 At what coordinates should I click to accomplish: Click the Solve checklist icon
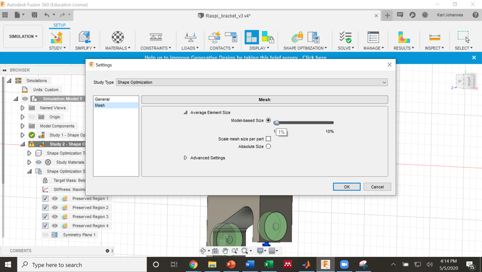click(x=345, y=37)
